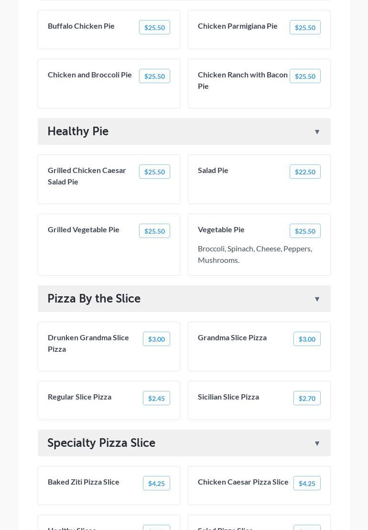Open the Regular Slice Pizza item name

79,397
